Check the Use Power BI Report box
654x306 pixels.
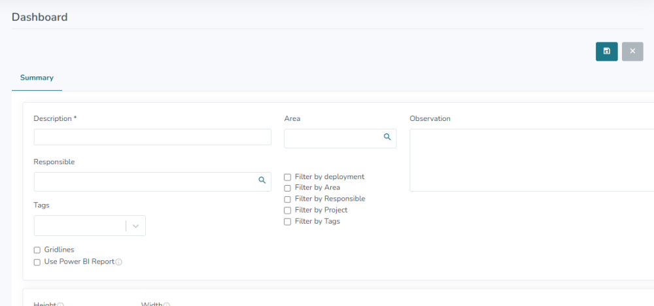point(37,262)
